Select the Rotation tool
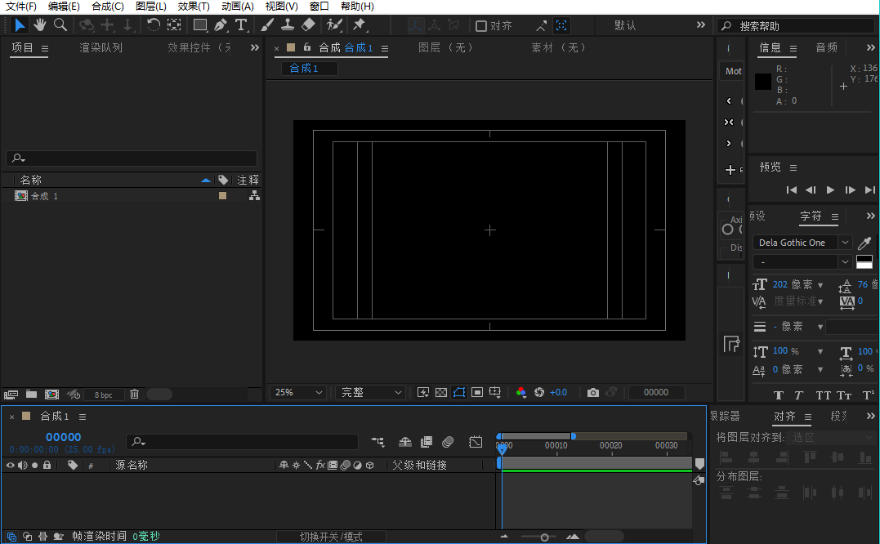 [154, 25]
